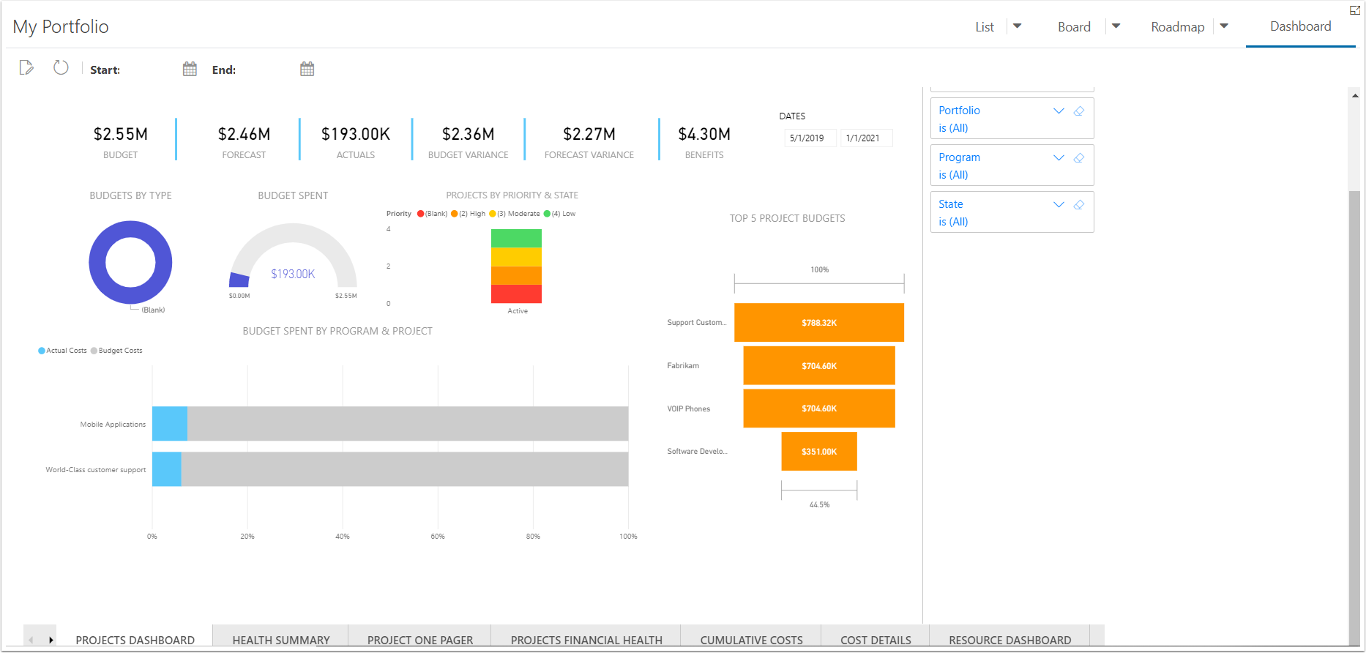The width and height of the screenshot is (1366, 653).
Task: Select the red Blank priority bar segment
Action: [516, 294]
